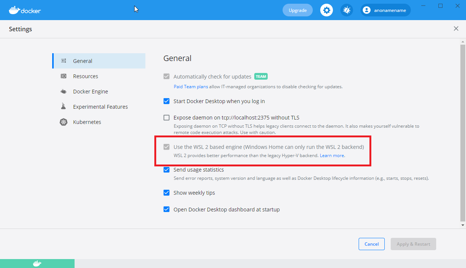466x268 pixels.
Task: Click the Upgrade button in header
Action: pyautogui.click(x=297, y=10)
